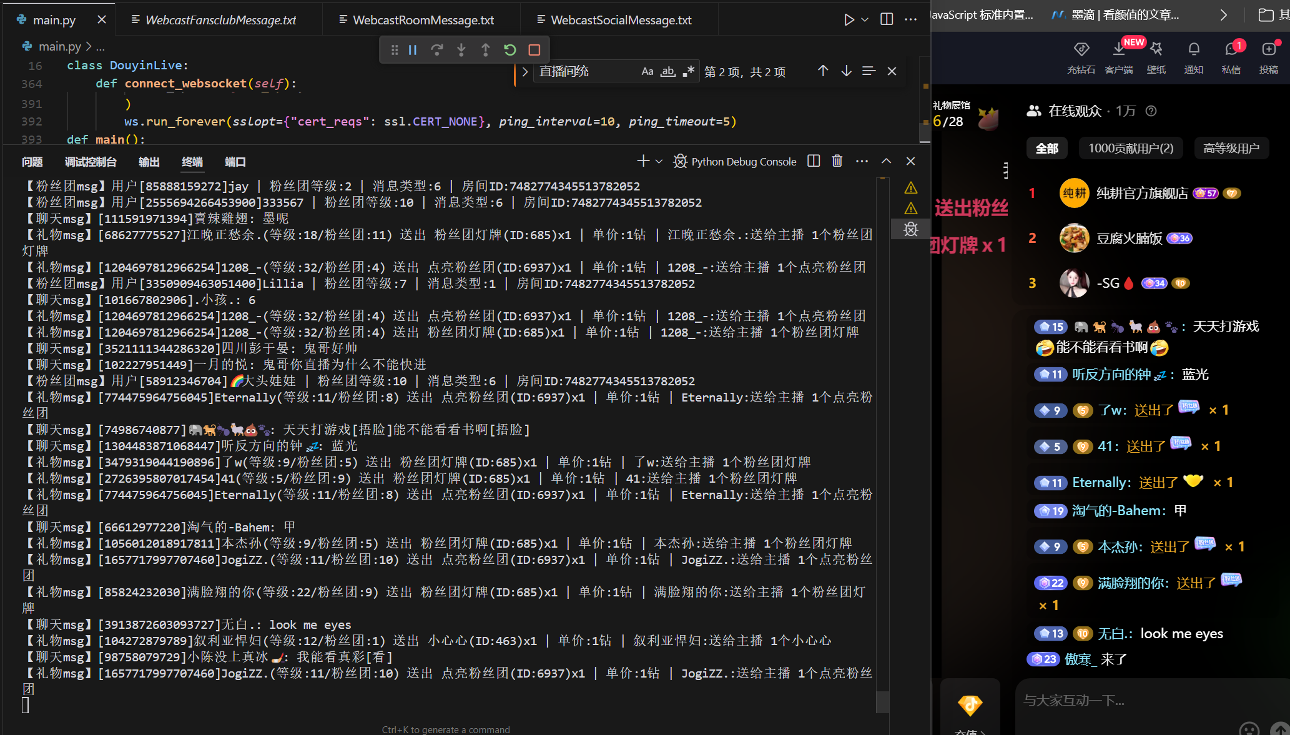Split the terminal panel
This screenshot has width=1290, height=735.
[814, 161]
